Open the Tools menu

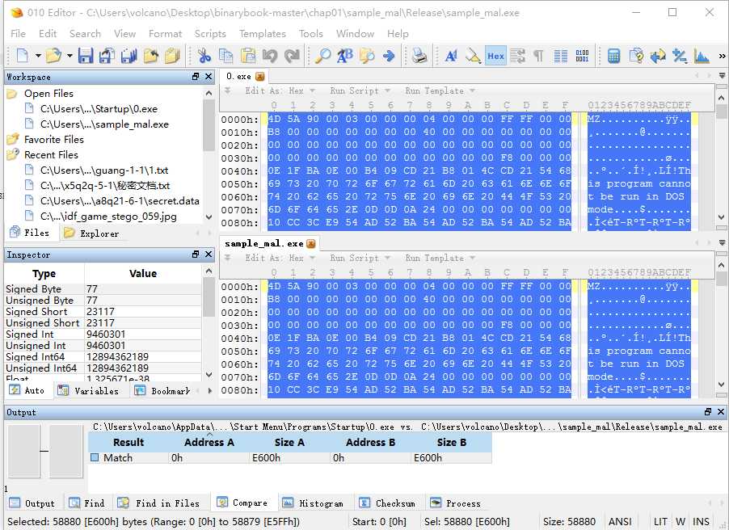310,33
